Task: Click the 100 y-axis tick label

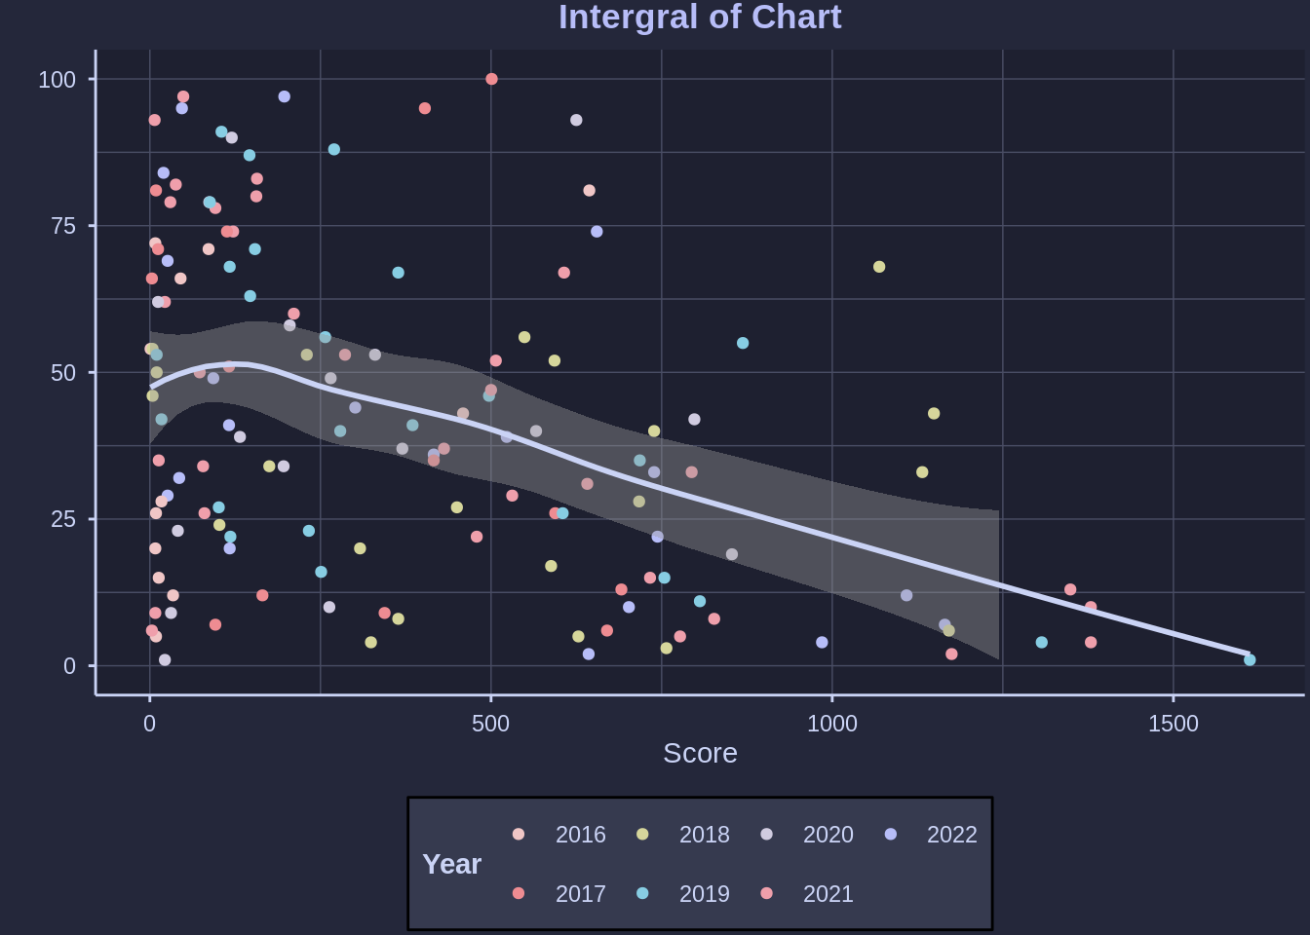Action: point(57,80)
